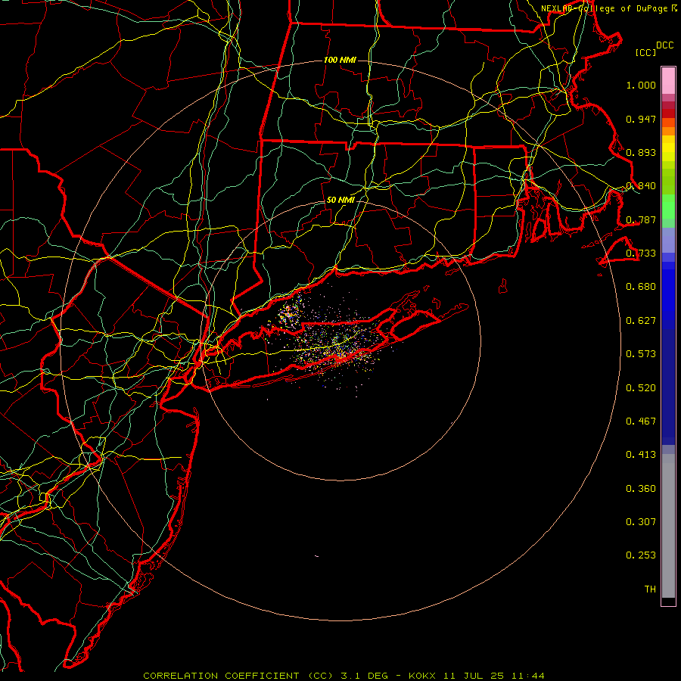Viewport: 681px width, 681px height.
Task: Click the 0.467 scale value
Action: point(641,421)
